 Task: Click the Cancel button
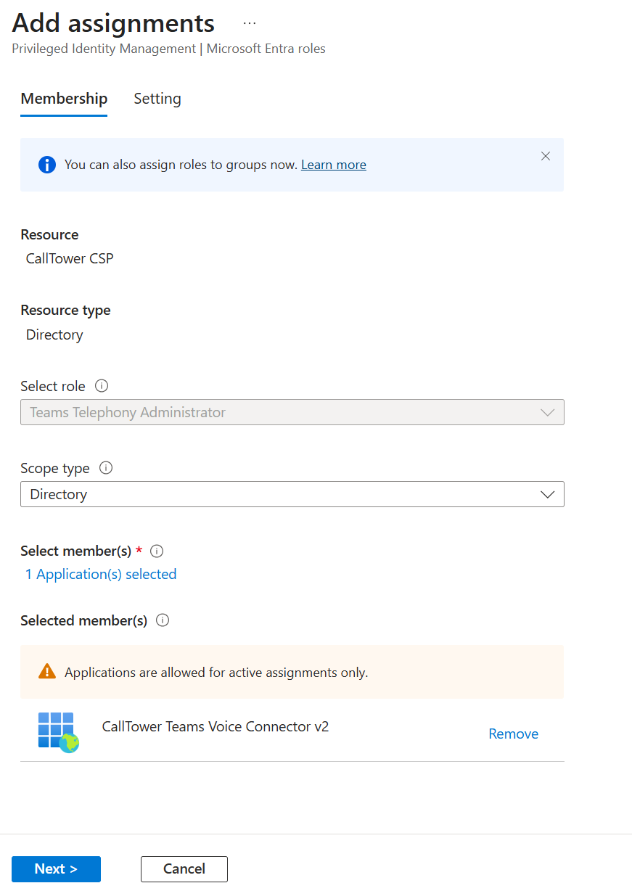click(x=184, y=869)
